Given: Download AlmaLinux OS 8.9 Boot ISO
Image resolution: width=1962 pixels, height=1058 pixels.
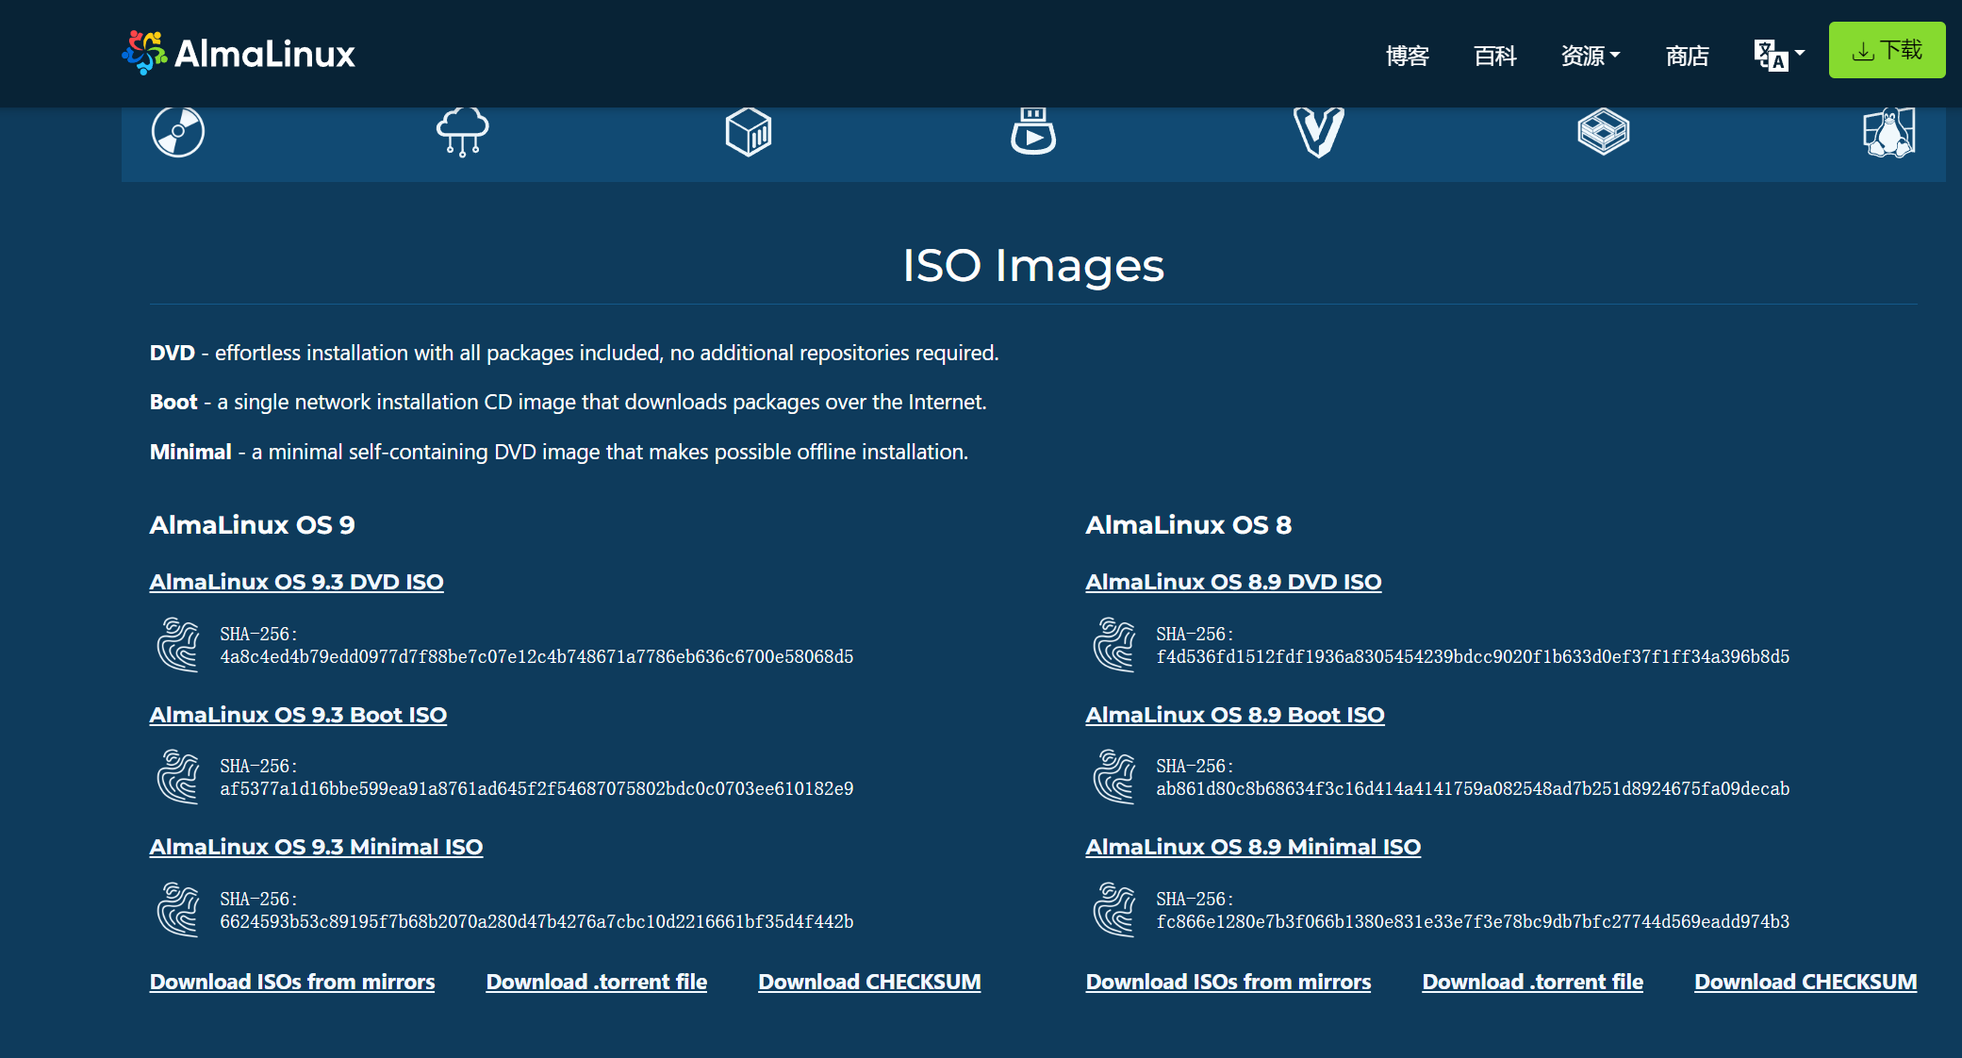Looking at the screenshot, I should coord(1235,715).
